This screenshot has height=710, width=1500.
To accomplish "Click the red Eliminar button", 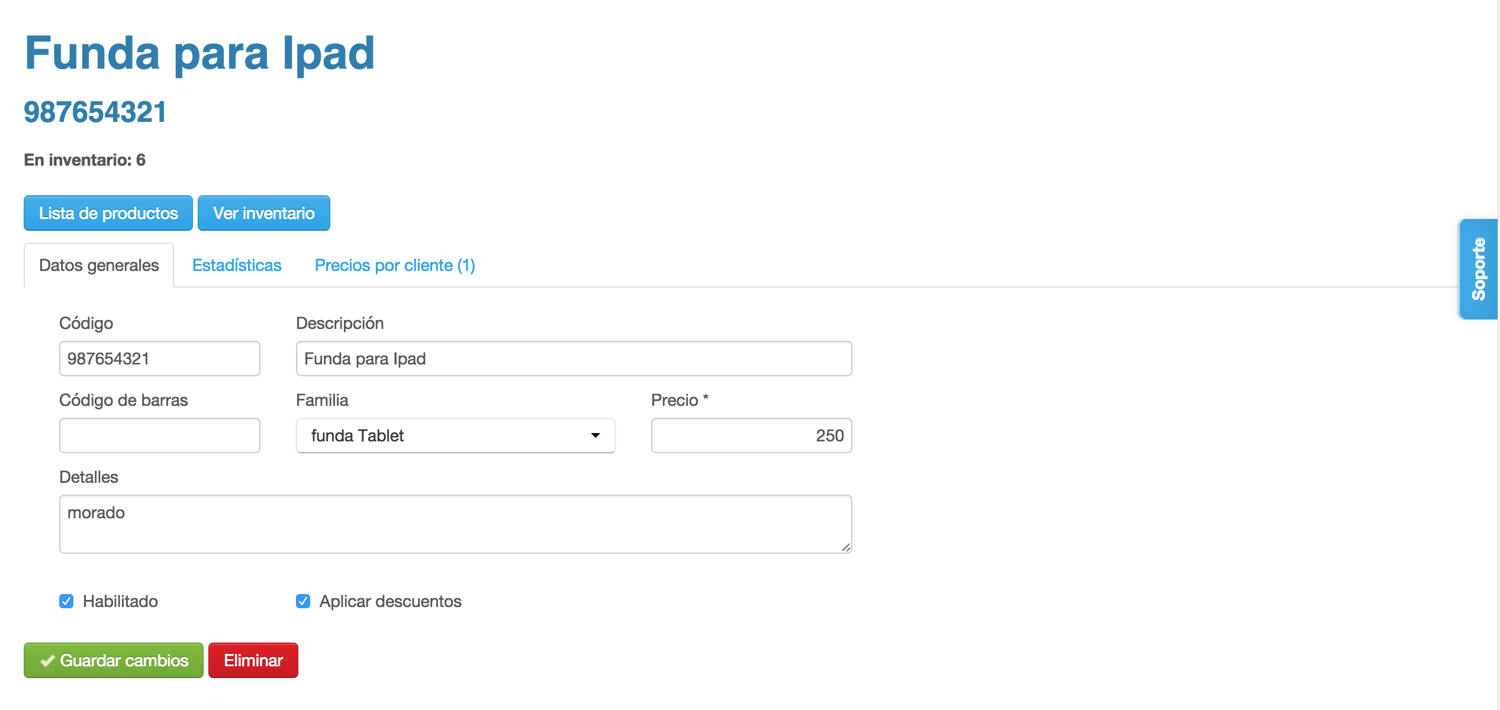I will (x=253, y=660).
